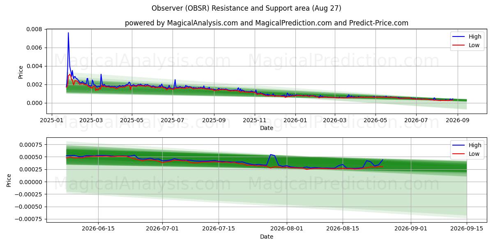This screenshot has width=493, height=246.
Task: Click the 0.006 price tick label
Action: (x=35, y=48)
